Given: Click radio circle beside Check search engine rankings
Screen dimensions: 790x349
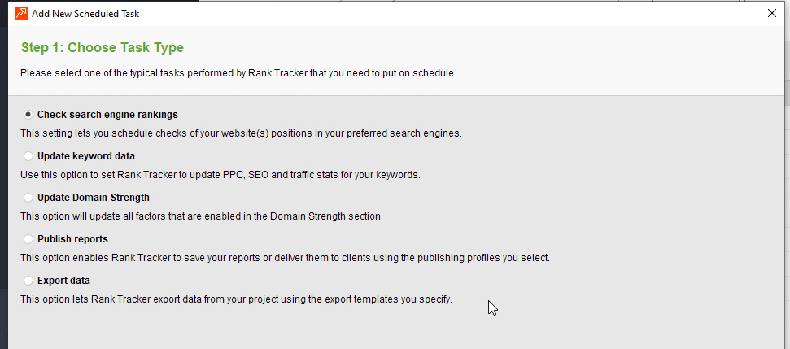Looking at the screenshot, I should click(x=28, y=115).
